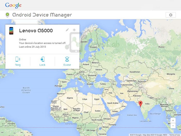Click the Mongolia label on the map

(171, 74)
